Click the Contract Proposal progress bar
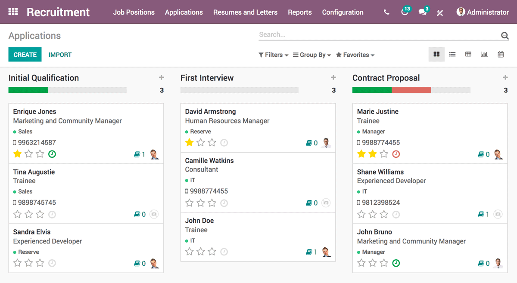The width and height of the screenshot is (517, 283). click(x=411, y=90)
